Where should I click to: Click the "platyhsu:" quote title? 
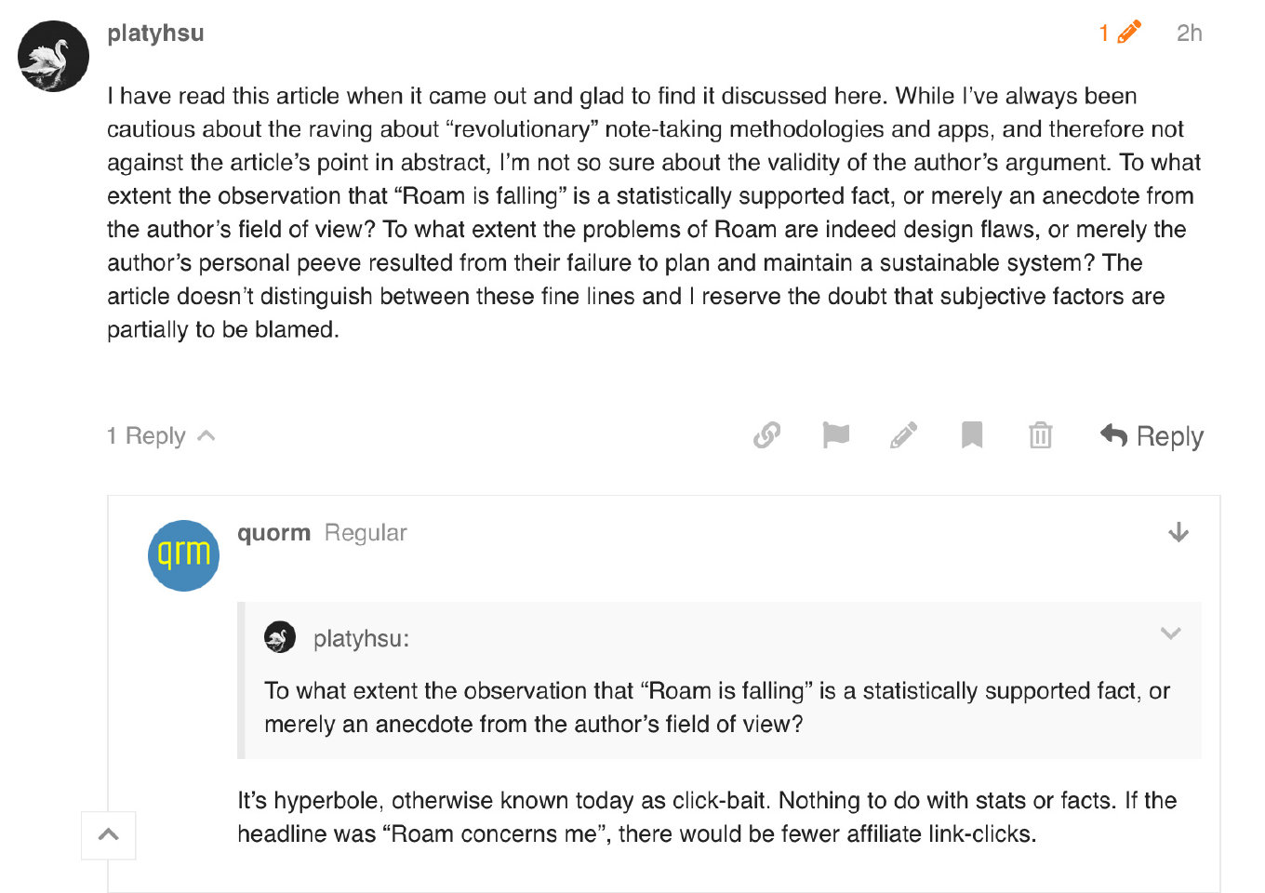[x=361, y=639]
